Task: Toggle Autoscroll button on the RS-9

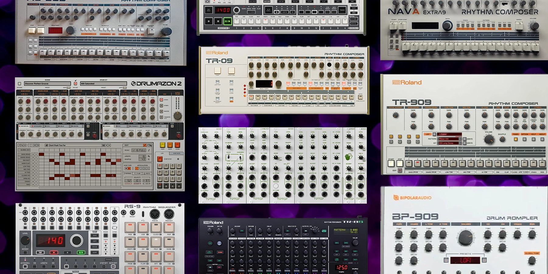Action: tap(25, 266)
